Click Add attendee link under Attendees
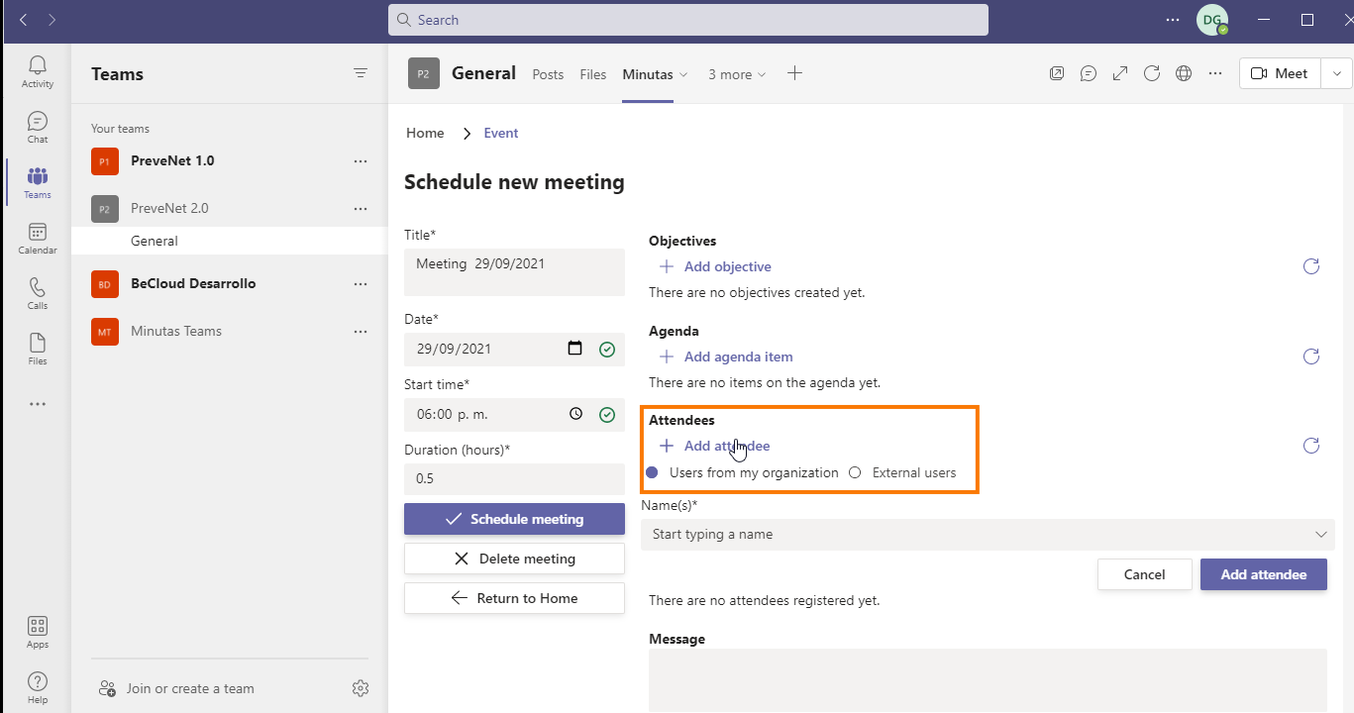Viewport: 1354px width, 713px height. pos(715,446)
